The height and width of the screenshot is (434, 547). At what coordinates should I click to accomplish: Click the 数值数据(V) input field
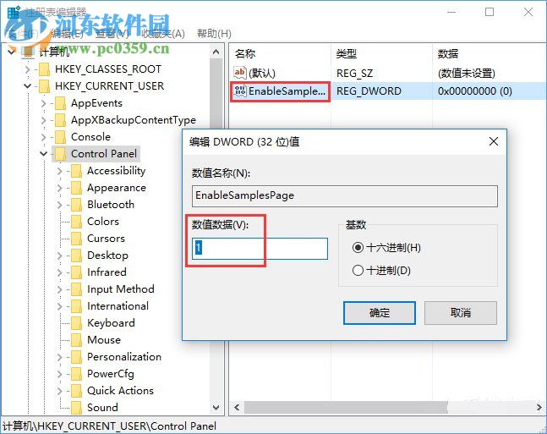click(260, 249)
